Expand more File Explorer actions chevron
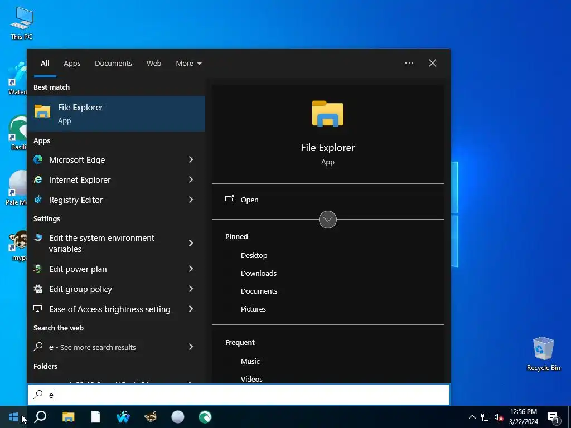This screenshot has height=428, width=571. [x=328, y=220]
